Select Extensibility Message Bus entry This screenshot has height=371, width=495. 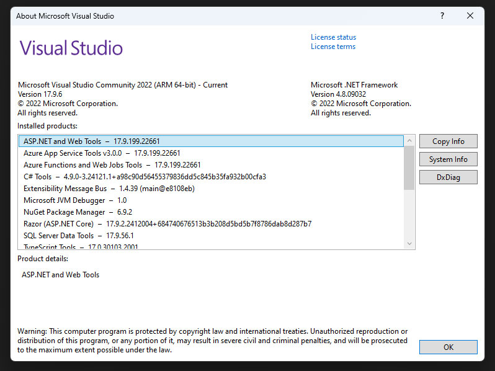(x=211, y=189)
